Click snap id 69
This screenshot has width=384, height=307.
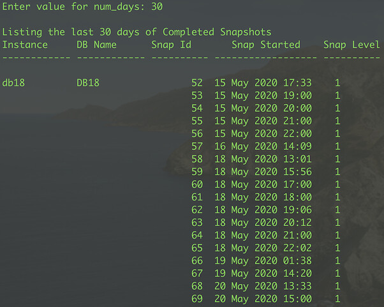coord(197,299)
